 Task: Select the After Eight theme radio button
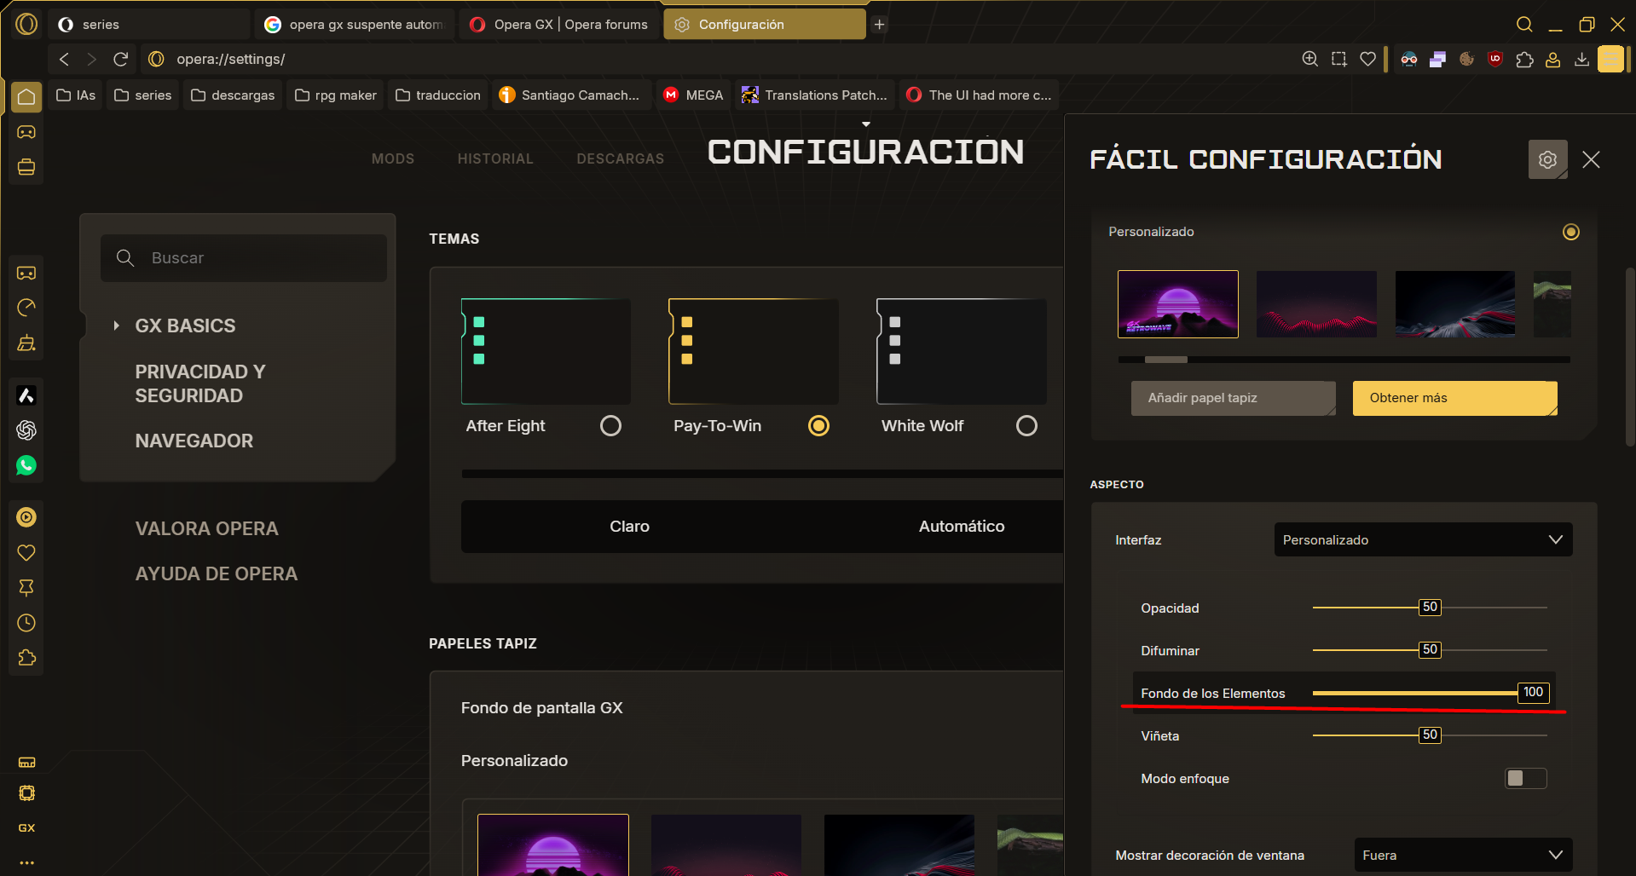(610, 426)
